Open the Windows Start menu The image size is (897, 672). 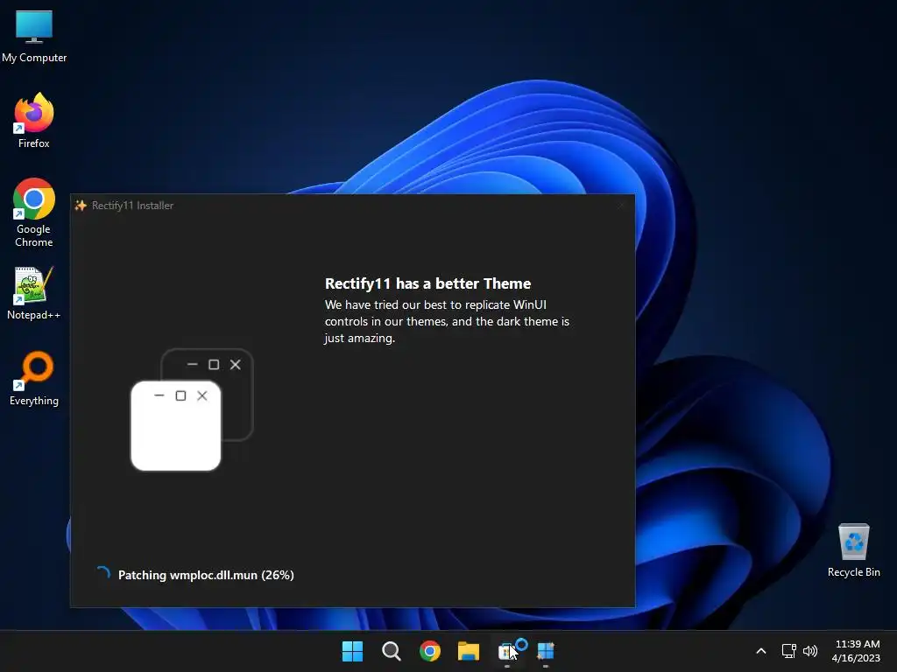[352, 651]
